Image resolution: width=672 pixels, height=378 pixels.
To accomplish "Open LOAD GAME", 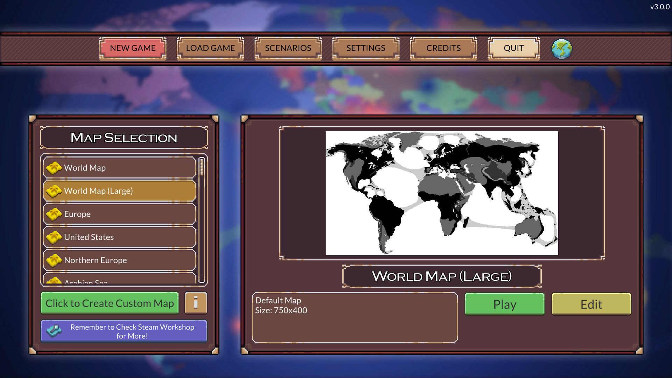I will click(x=210, y=48).
